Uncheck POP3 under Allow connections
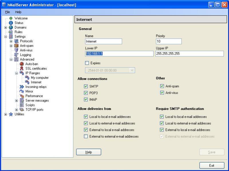The height and width of the screenshot is (171, 229). pyautogui.click(x=86, y=93)
